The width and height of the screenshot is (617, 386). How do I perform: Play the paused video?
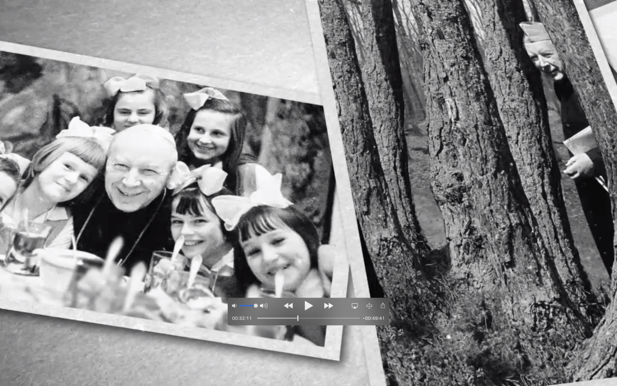point(308,306)
